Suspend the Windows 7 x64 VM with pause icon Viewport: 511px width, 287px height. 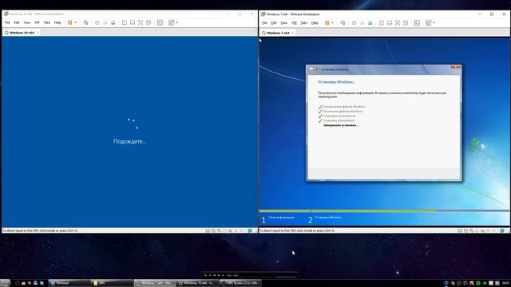[327, 23]
